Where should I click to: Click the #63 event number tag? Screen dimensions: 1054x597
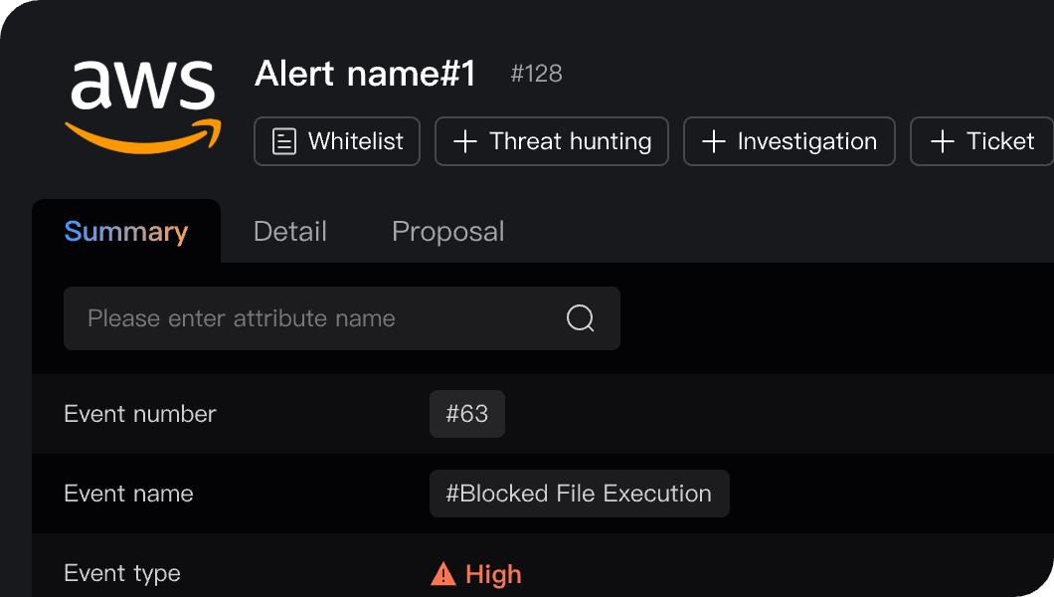pyautogui.click(x=466, y=414)
